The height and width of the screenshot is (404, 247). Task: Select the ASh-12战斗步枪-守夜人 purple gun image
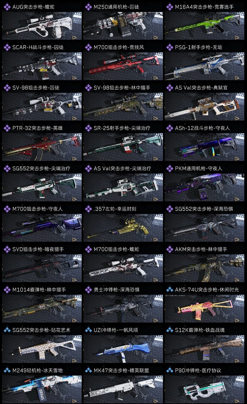coord(204,147)
